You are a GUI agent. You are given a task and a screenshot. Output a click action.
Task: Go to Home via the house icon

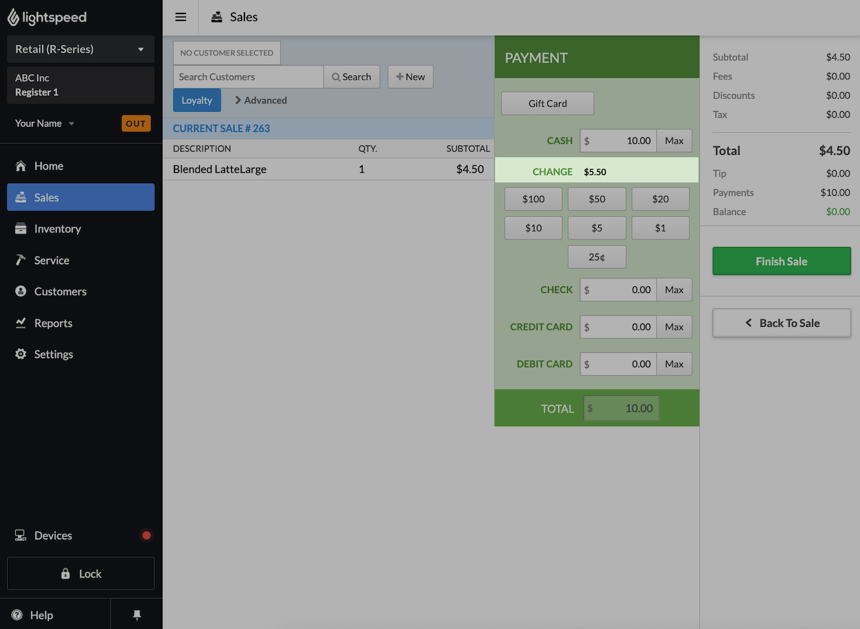(21, 166)
